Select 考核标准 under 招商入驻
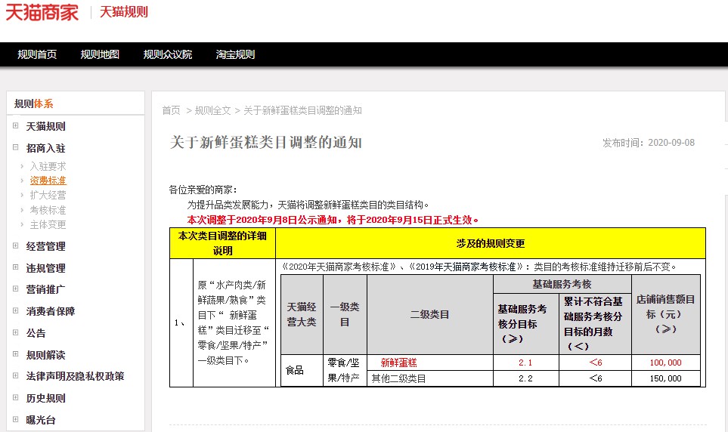 coord(48,210)
